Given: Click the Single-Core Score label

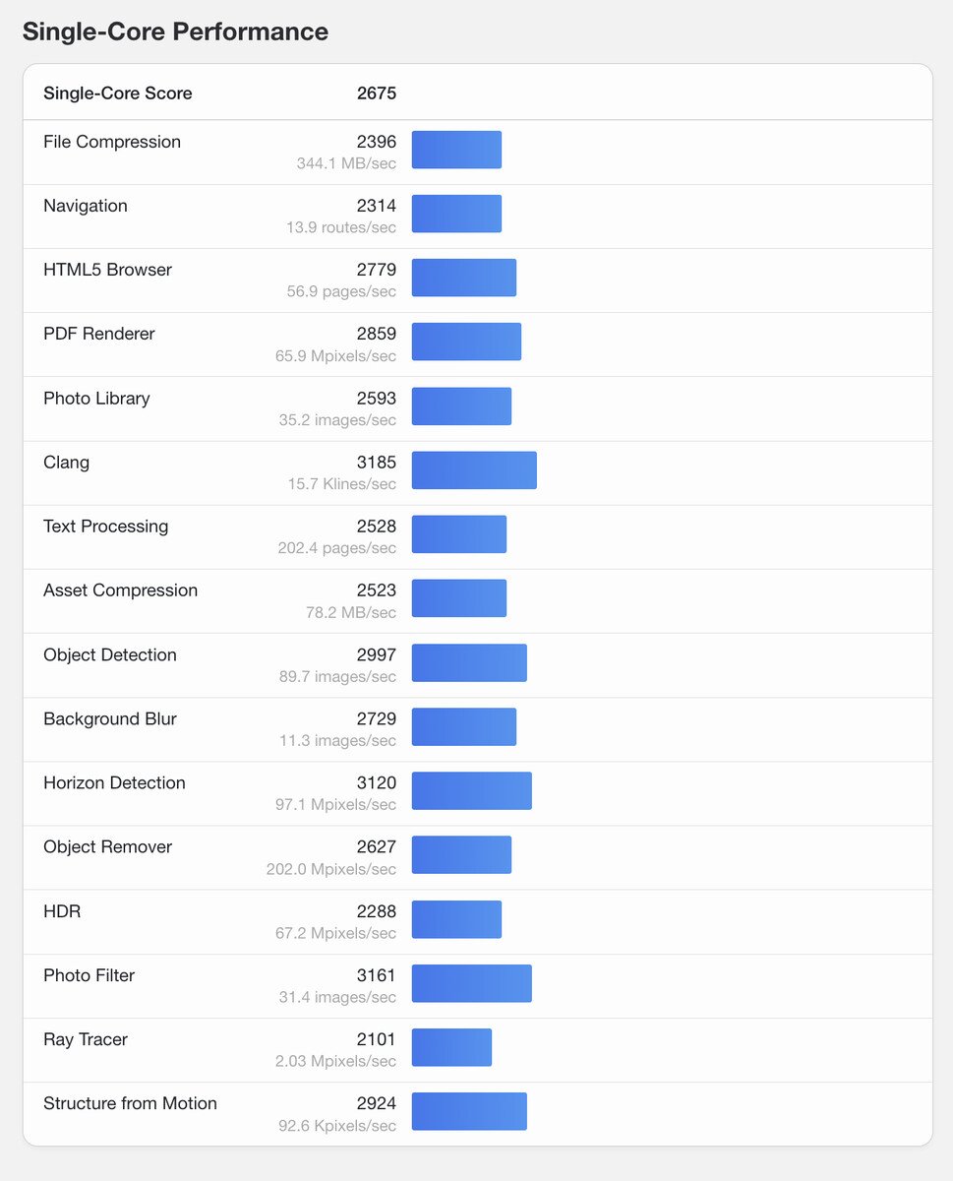Looking at the screenshot, I should 118,93.
